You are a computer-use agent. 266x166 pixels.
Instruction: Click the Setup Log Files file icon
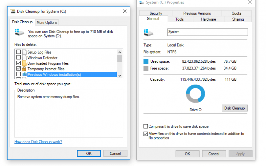pyautogui.click(x=24, y=52)
